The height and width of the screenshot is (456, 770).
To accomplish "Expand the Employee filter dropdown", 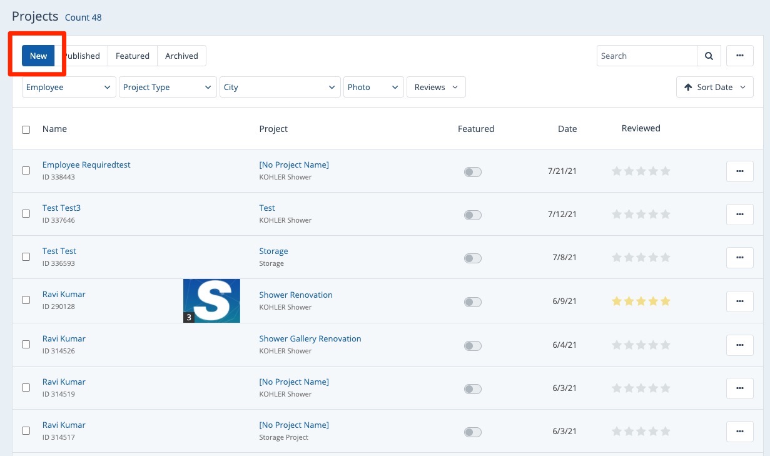I will point(69,88).
